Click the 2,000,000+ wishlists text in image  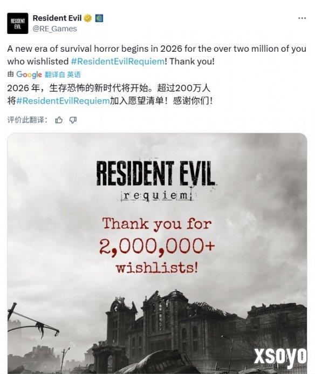[157, 256]
